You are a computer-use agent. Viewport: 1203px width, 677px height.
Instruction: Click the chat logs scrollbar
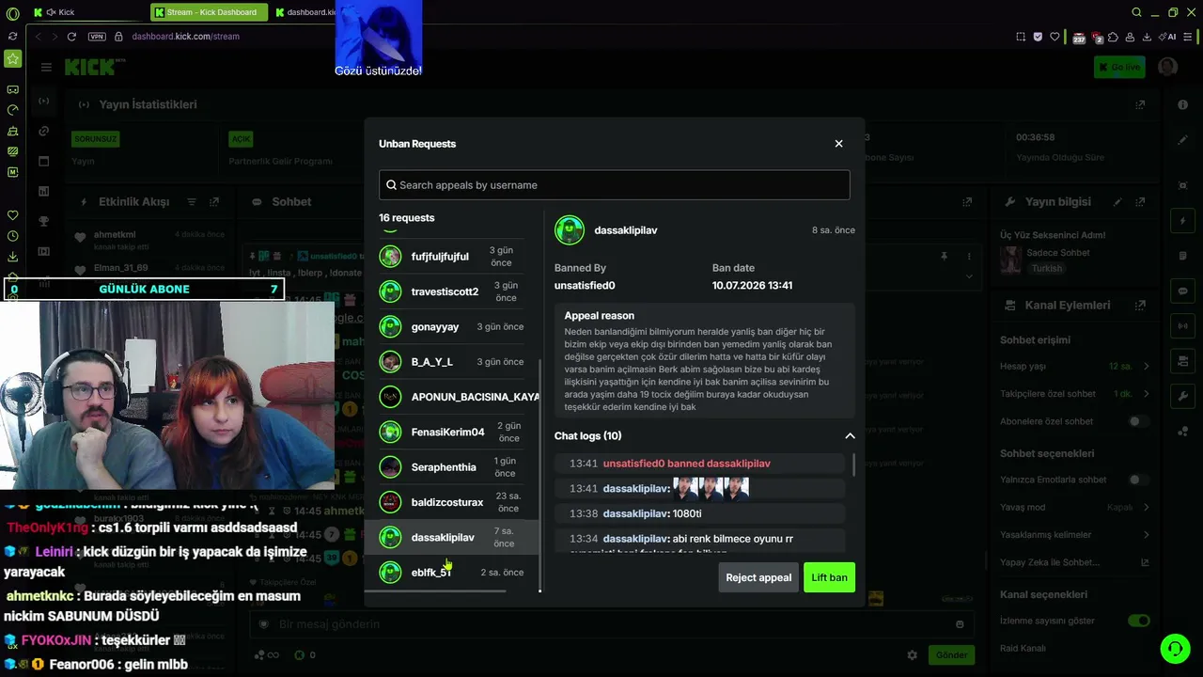click(853, 465)
